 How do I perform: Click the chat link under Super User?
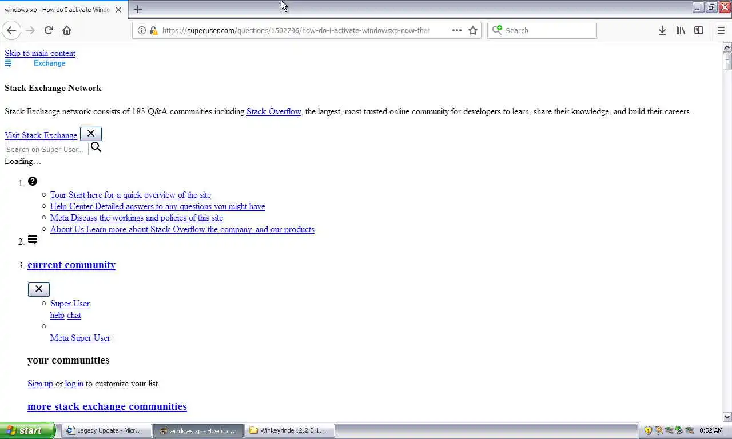tap(74, 315)
